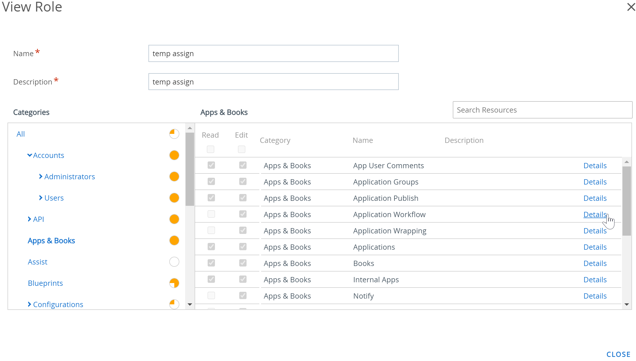Viewport: 636px width, 361px height.
Task: Enable Read checkbox for Application Wrapping
Action: point(211,230)
